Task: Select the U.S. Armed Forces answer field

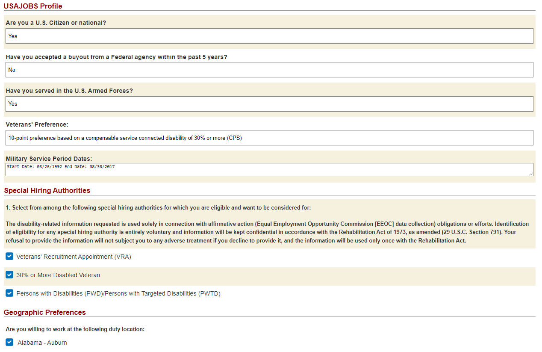Action: 269,104
